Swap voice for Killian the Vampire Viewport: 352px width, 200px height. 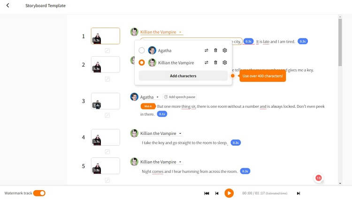(207, 63)
